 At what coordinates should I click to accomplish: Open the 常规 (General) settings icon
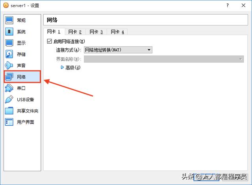[9, 20]
